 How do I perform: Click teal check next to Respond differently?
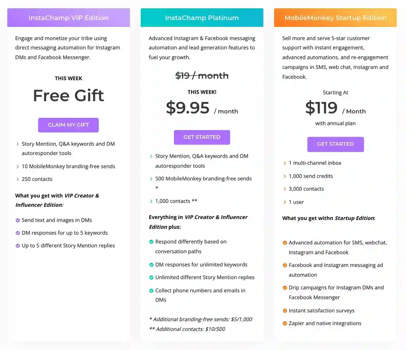click(151, 242)
